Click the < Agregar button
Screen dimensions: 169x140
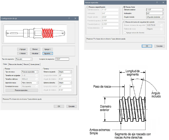(x=22, y=49)
